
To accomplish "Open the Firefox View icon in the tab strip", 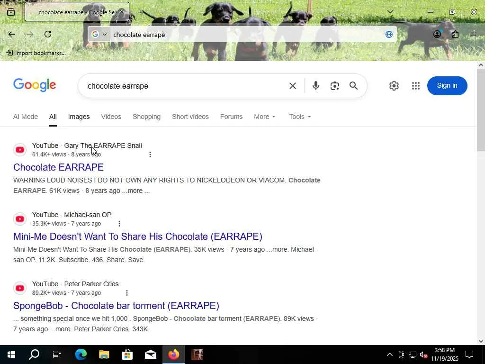I will 11,12.
